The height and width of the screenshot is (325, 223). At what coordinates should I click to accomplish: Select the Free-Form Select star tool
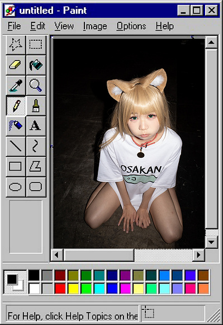click(16, 45)
